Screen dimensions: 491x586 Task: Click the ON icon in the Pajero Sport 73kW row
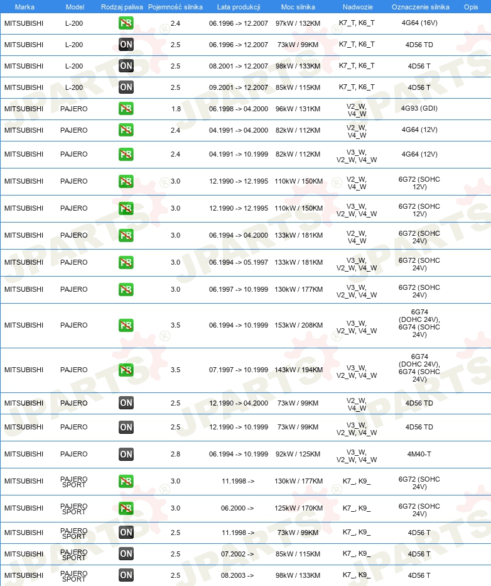[126, 532]
